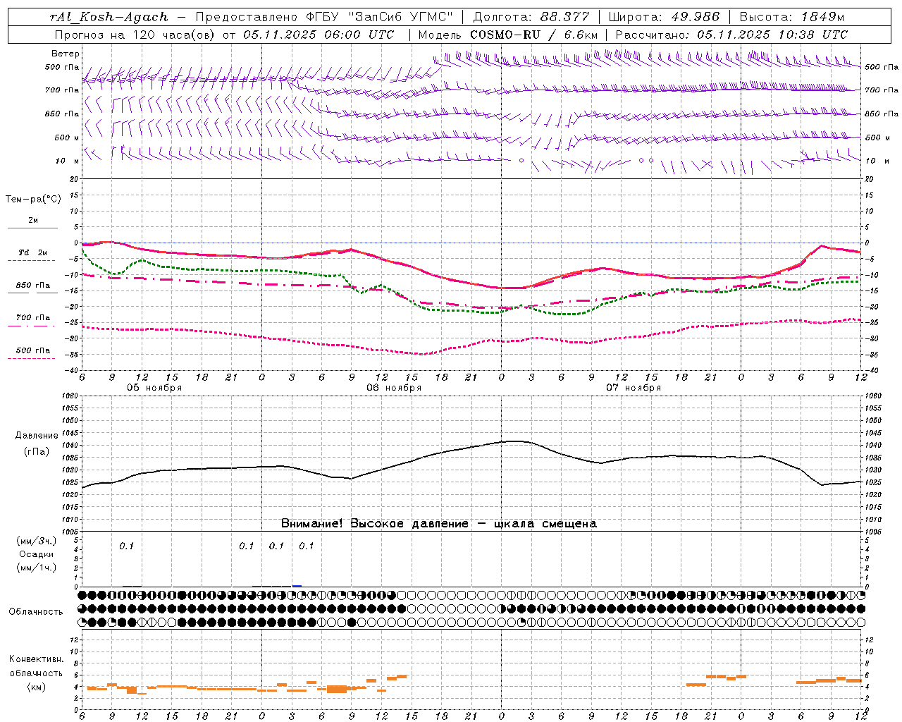Click the 500 м wind level label on the left
Viewport: 902px width, 722px height.
point(67,137)
